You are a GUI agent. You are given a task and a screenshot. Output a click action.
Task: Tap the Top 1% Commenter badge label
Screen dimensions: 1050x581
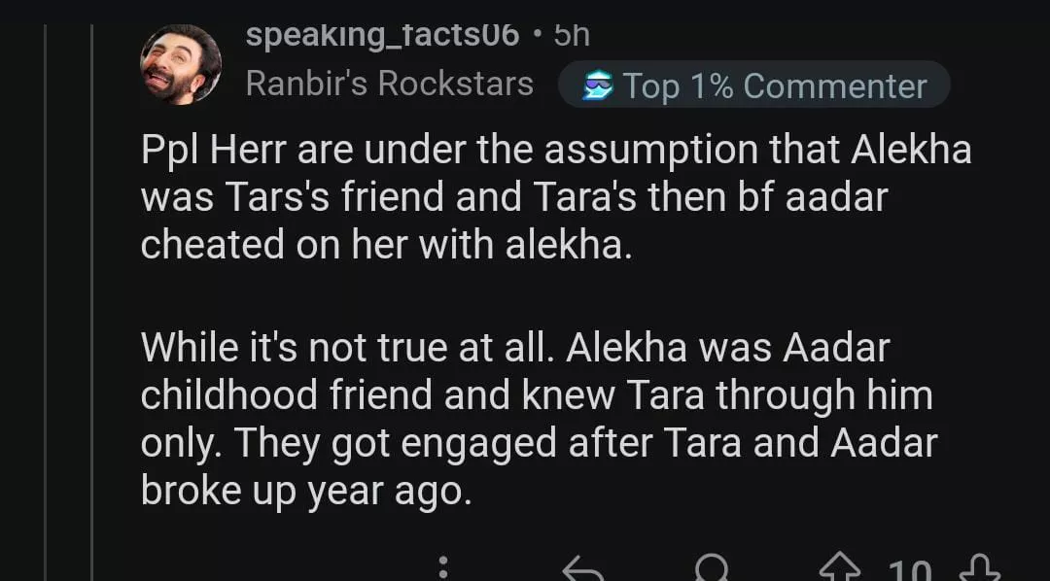774,85
